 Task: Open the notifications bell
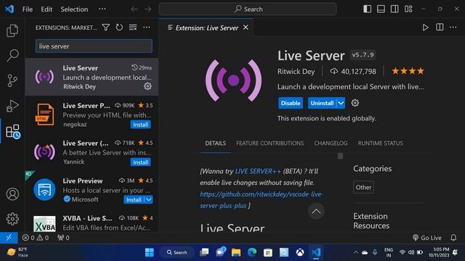coord(453,238)
